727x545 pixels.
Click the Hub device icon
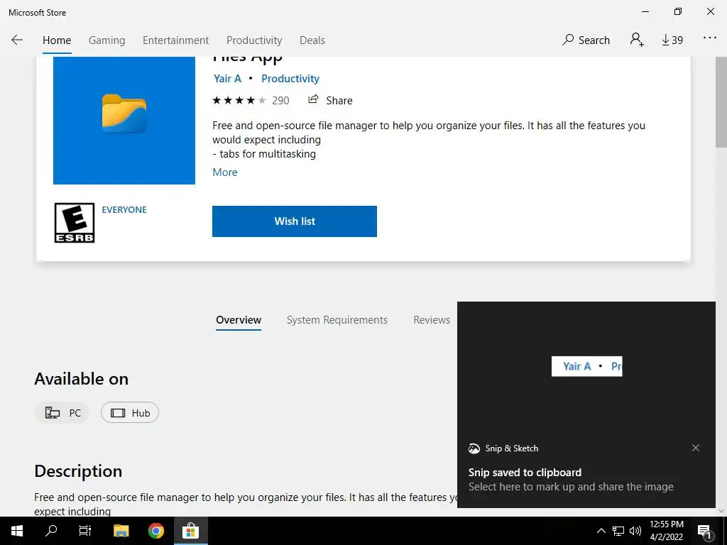click(118, 413)
